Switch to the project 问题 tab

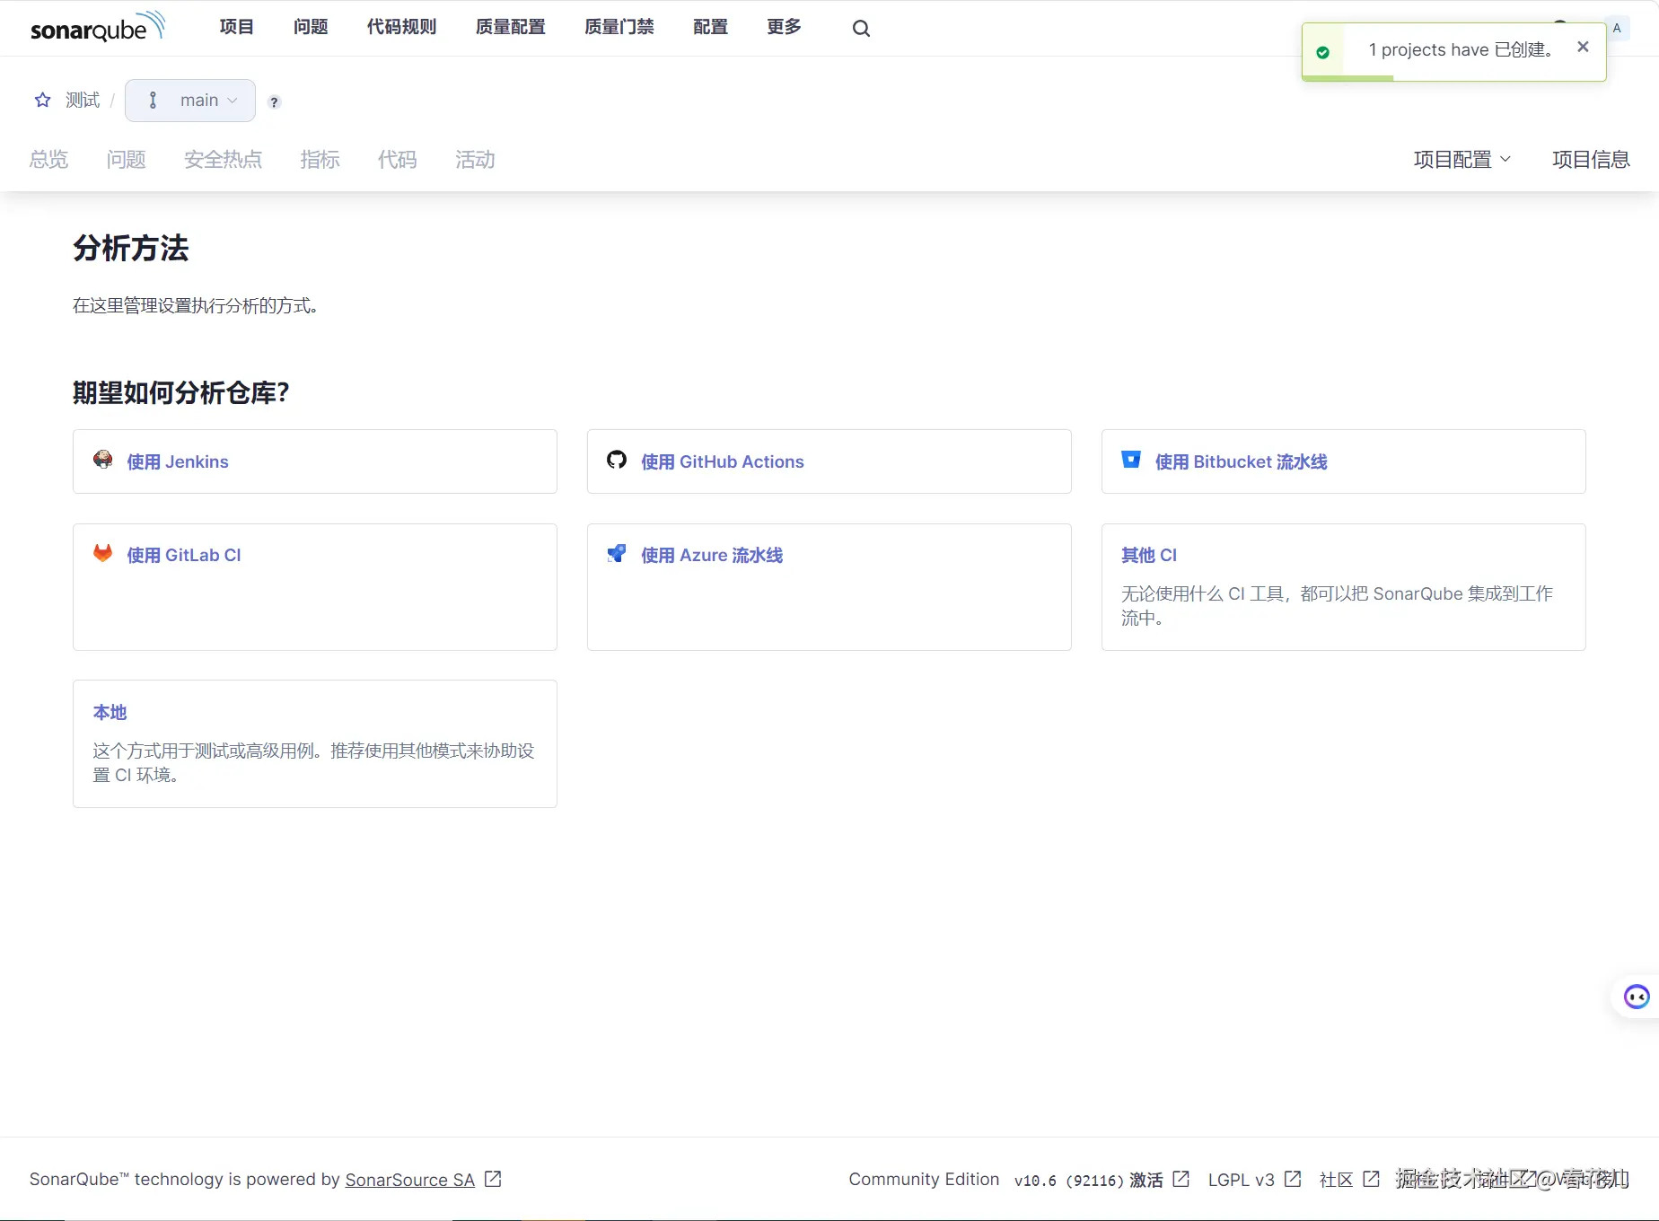pos(126,159)
